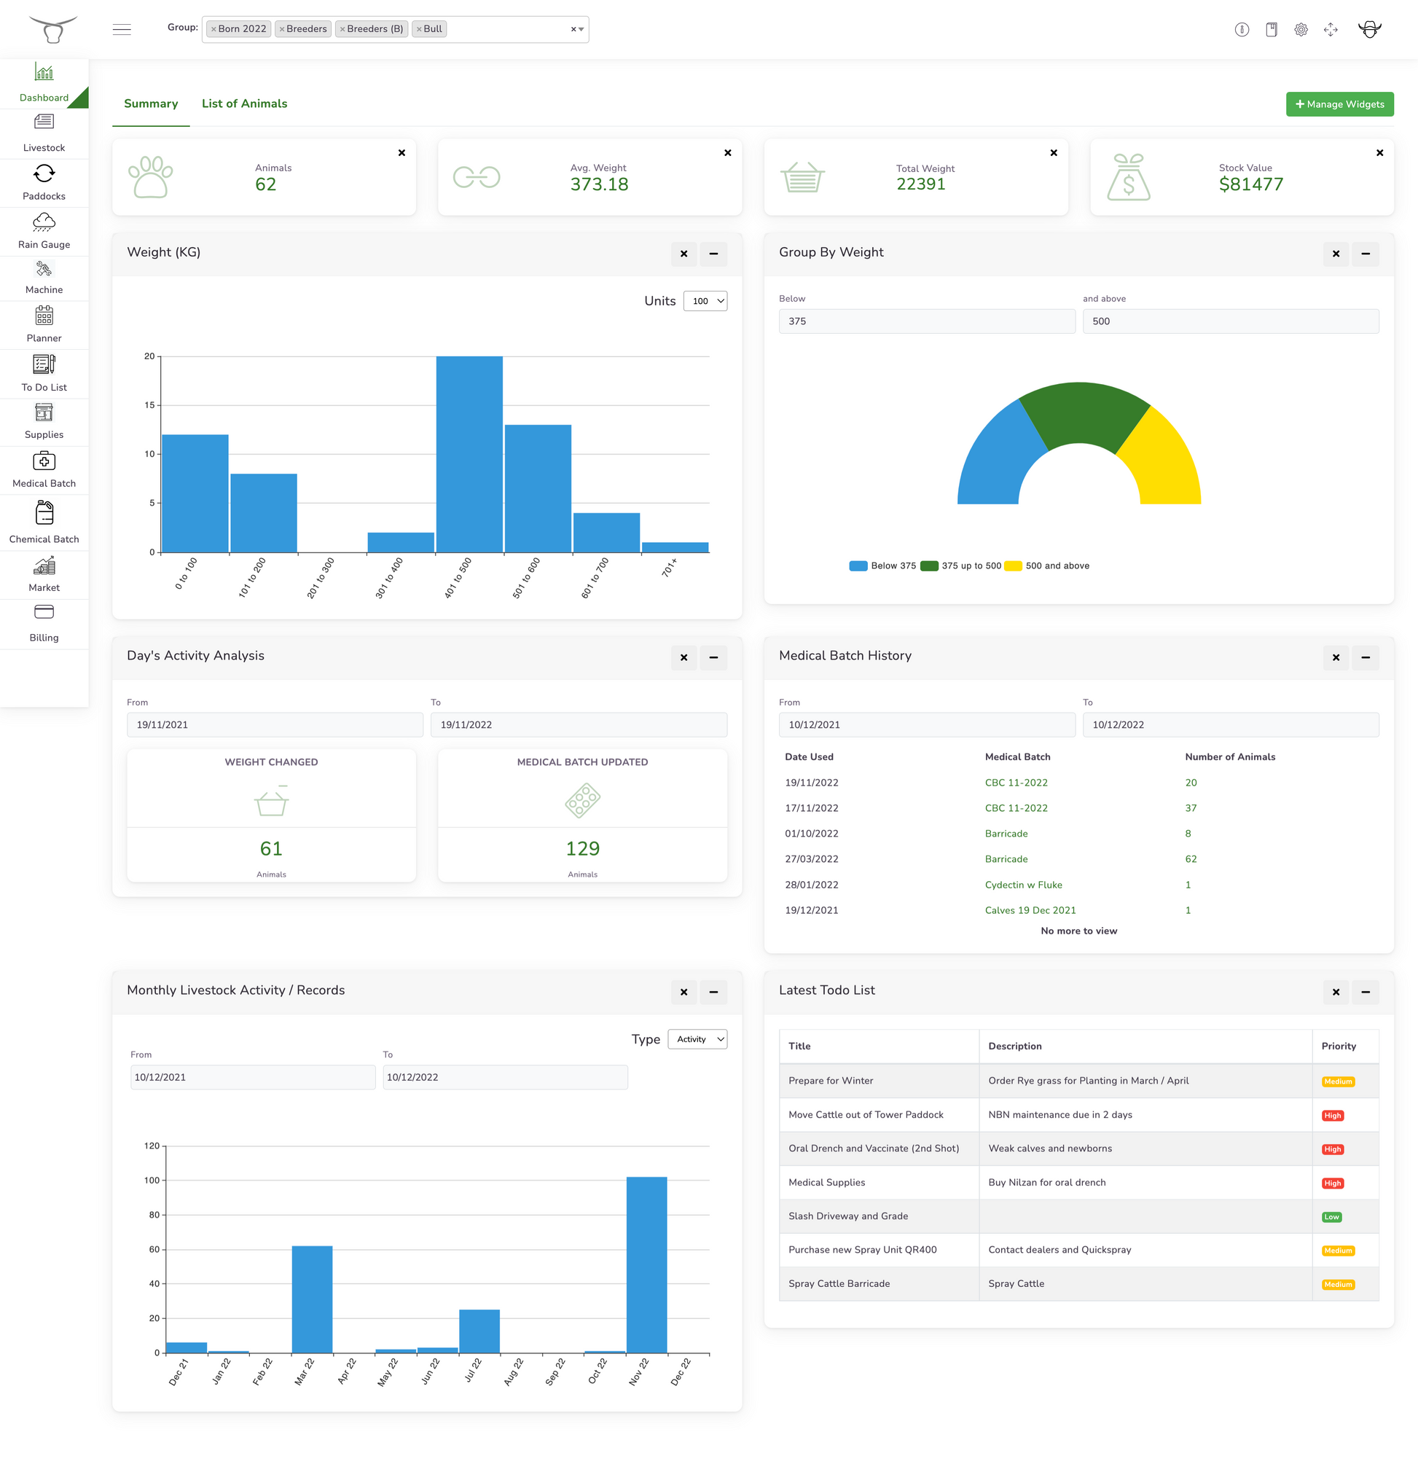Select the Summary tab
This screenshot has width=1418, height=1483.
pyautogui.click(x=150, y=103)
